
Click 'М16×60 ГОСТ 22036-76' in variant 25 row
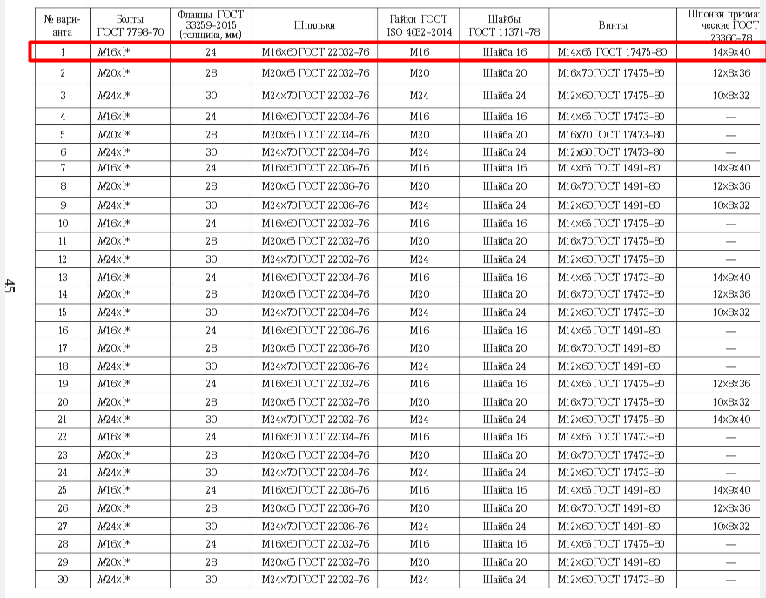coord(316,489)
